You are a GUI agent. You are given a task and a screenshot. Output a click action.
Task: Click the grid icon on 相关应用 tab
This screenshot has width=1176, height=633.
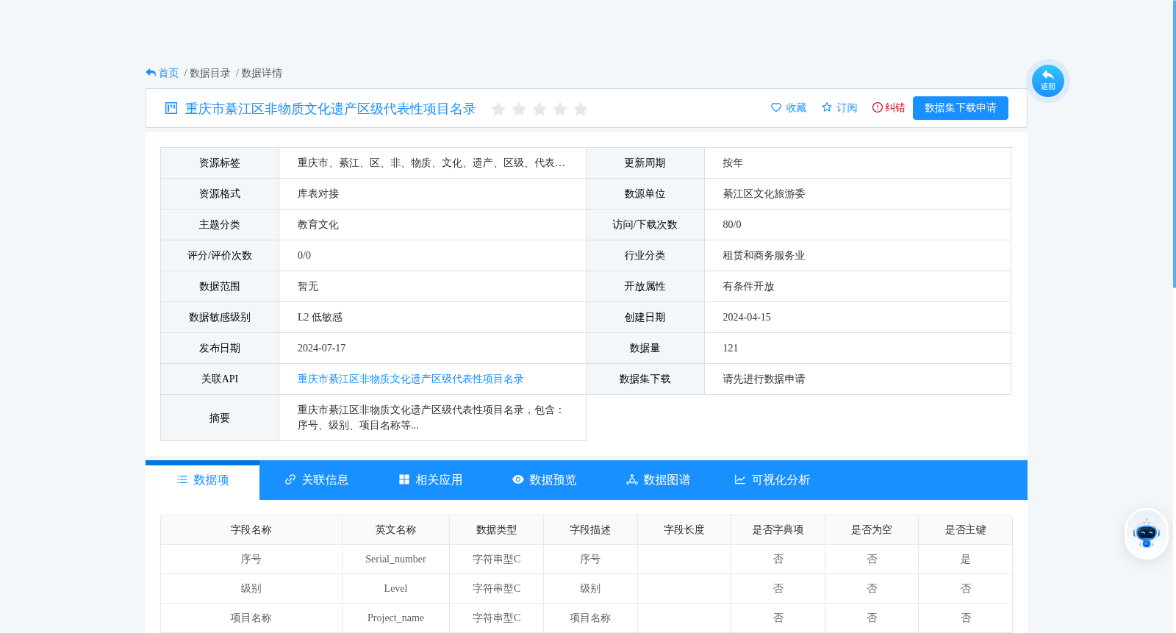[404, 479]
